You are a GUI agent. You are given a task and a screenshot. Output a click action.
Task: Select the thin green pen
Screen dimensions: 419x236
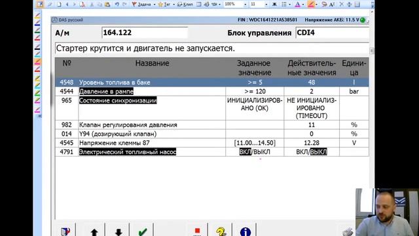pos(37,30)
